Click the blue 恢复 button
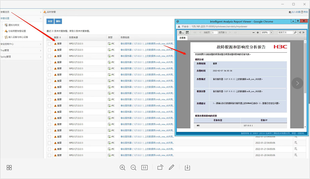 [50, 21]
